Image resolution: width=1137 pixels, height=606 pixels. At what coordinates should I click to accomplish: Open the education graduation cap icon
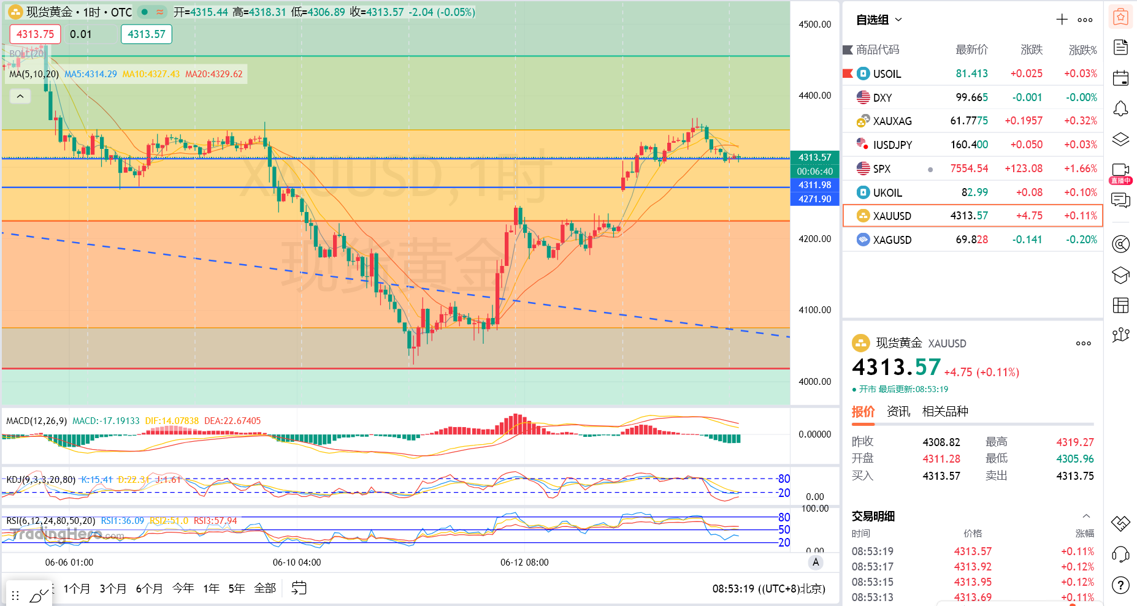pyautogui.click(x=1120, y=275)
